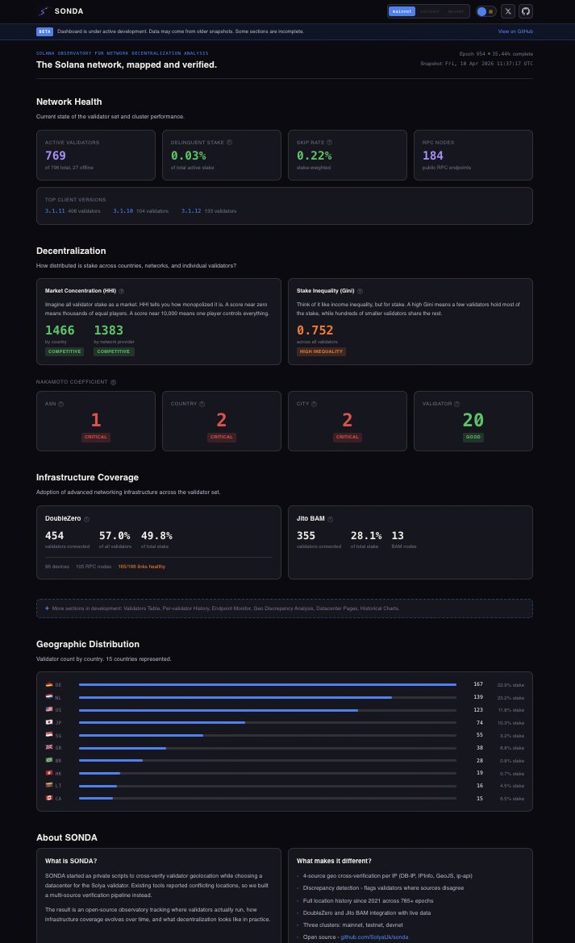575x943 pixels.
Task: Click the Jito BAM 355 validators value
Action: [306, 535]
